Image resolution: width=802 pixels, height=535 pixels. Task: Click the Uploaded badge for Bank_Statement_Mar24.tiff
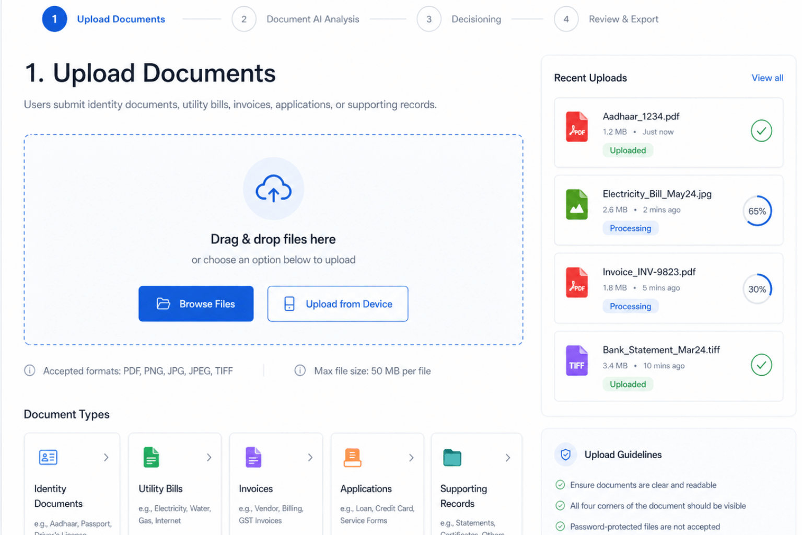click(627, 385)
